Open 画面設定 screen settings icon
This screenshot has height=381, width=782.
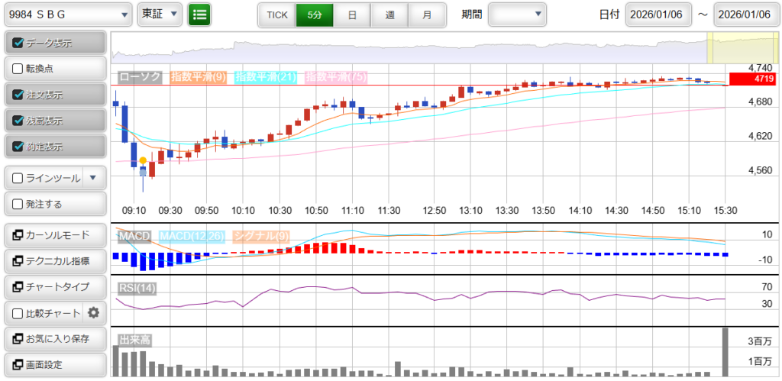click(18, 364)
